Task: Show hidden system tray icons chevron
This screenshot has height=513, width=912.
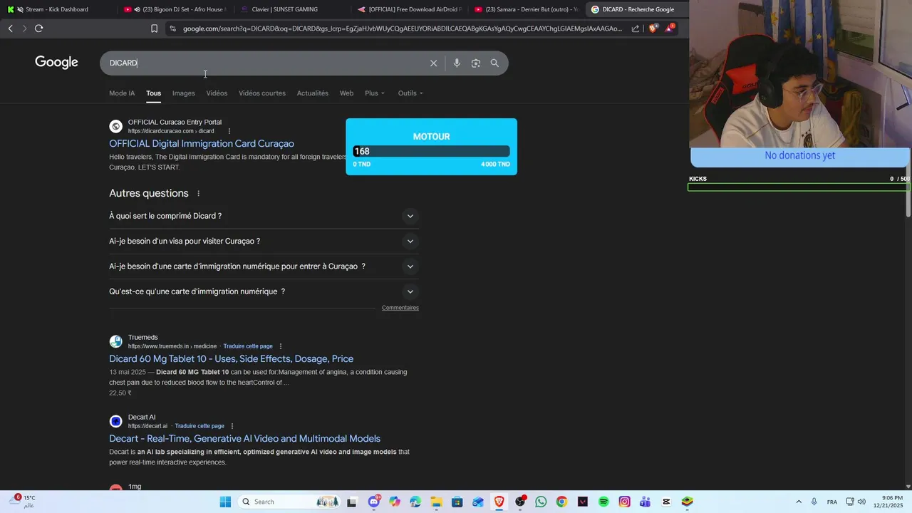Action: click(x=798, y=502)
